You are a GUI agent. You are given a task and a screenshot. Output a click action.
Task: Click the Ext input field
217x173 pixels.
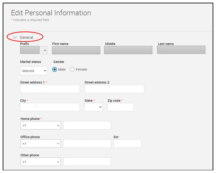pyautogui.click(x=127, y=143)
